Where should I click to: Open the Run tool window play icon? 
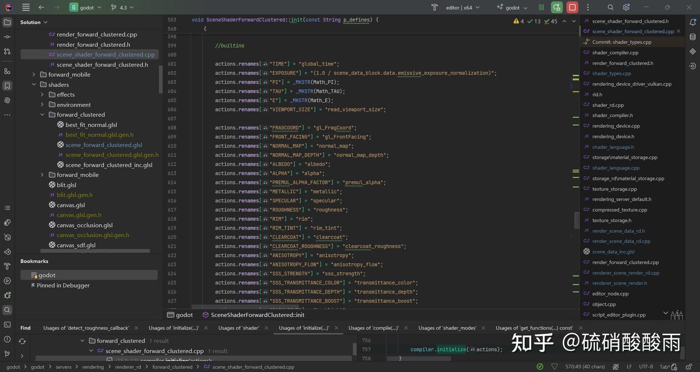tap(7, 281)
